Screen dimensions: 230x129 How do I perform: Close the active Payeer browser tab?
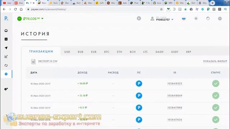click(x=34, y=3)
